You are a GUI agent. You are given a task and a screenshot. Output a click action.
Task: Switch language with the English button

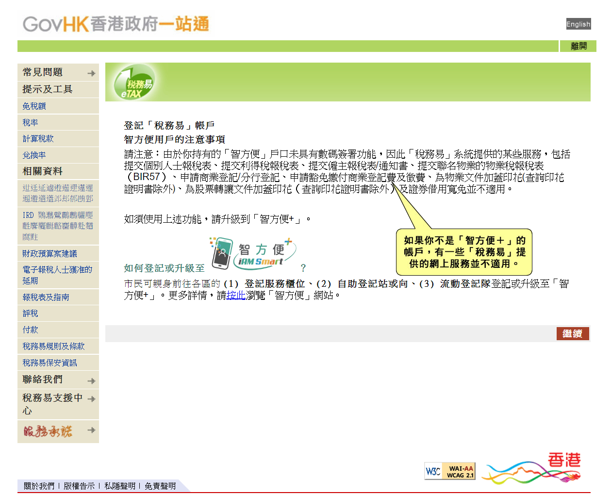578,24
